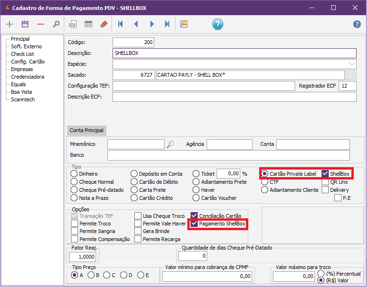Select Cheque Pré-datado type
367x287 pixels.
[74, 190]
